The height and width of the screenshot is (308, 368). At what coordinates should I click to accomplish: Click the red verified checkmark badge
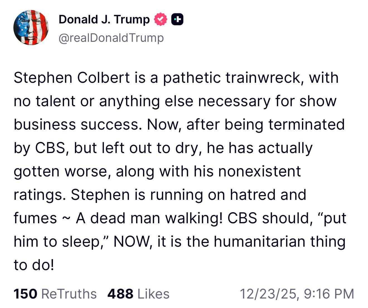coord(161,20)
